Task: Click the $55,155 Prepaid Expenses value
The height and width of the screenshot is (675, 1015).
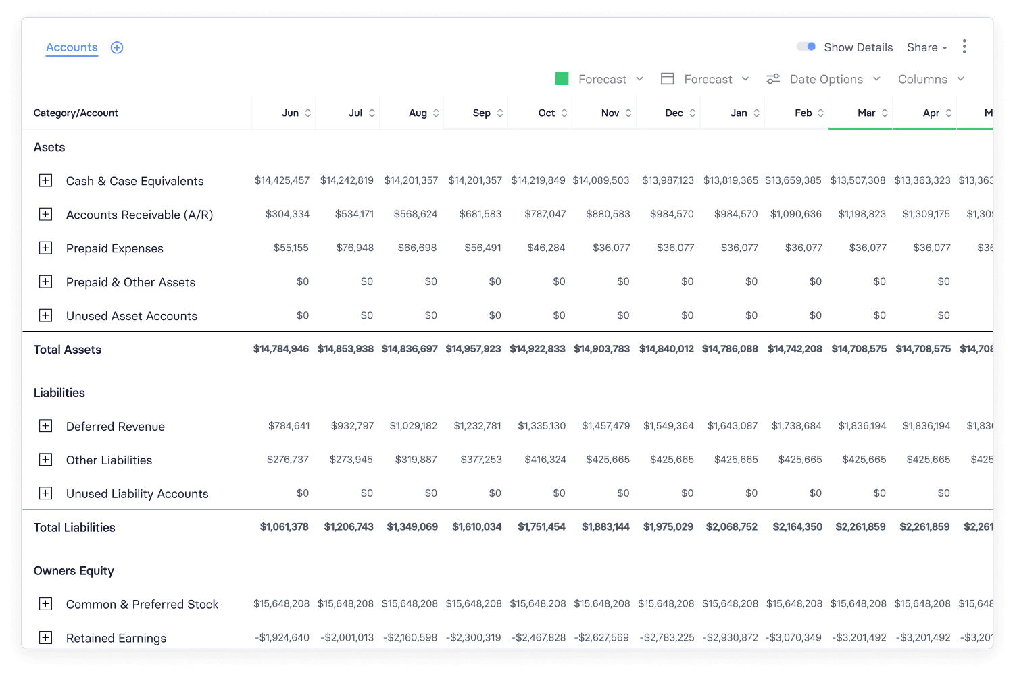Action: tap(291, 248)
